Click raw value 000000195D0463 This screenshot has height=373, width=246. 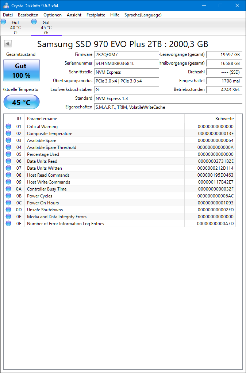coord(215,175)
